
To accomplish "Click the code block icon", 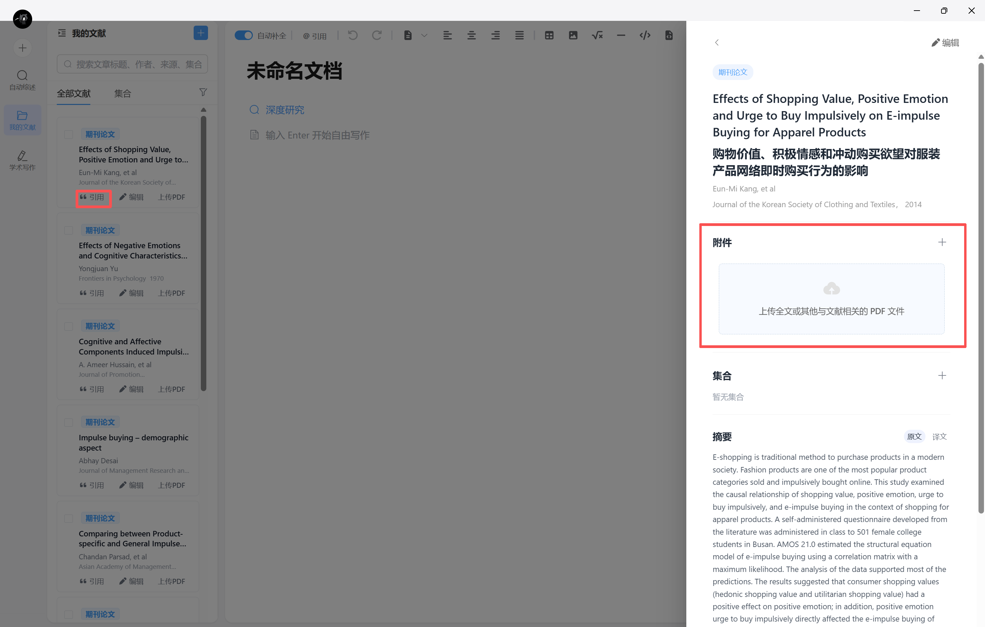I will pos(645,36).
